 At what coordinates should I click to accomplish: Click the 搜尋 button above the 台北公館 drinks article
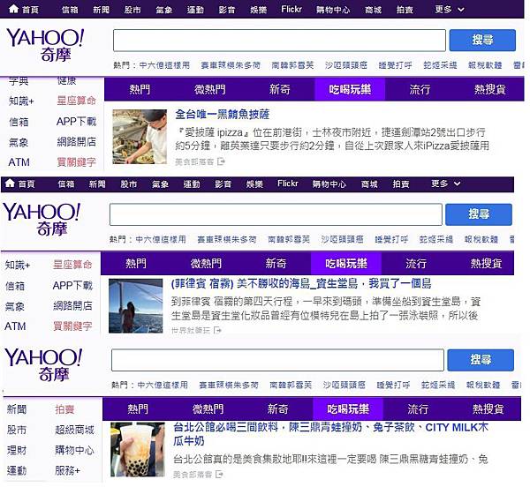pos(481,360)
